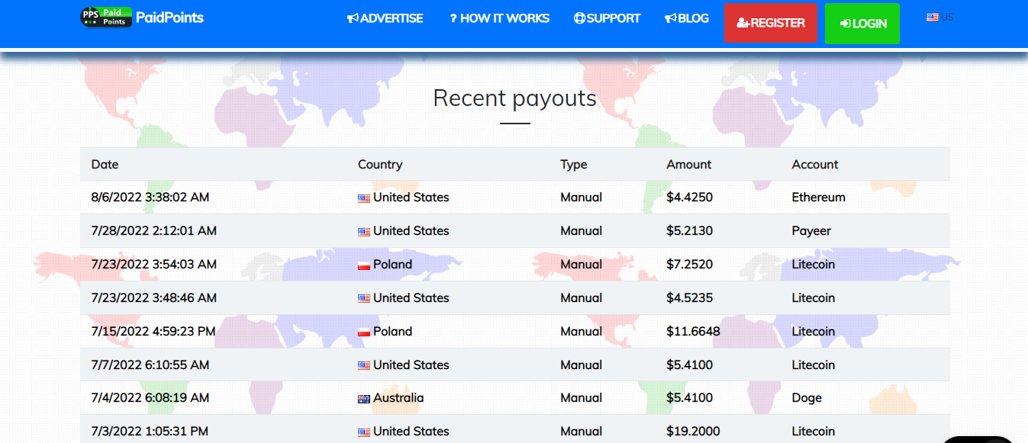The width and height of the screenshot is (1028, 443).
Task: Click the flag in the 7/3/2022 row
Action: point(364,432)
